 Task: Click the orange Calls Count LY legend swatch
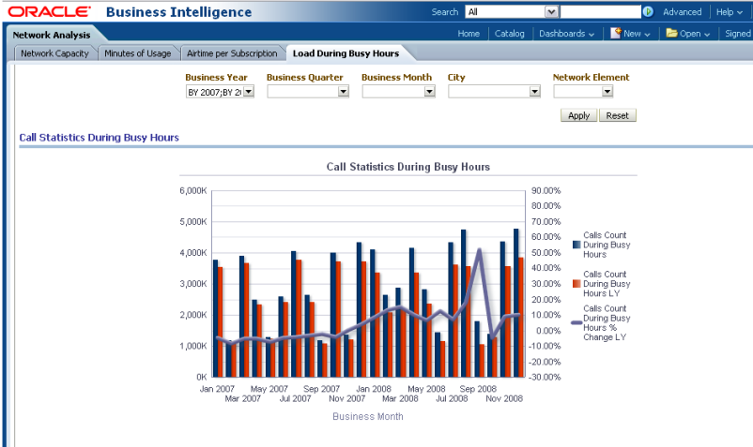[576, 284]
